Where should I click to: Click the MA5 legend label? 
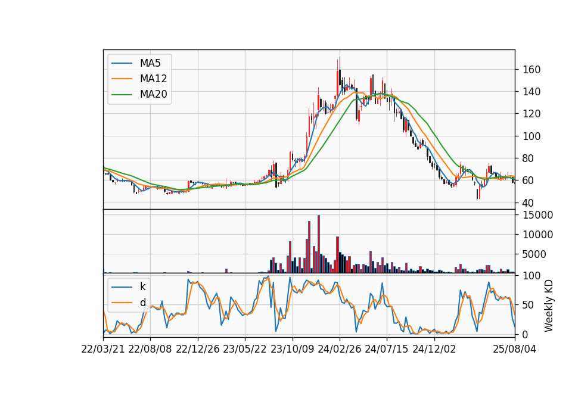(150, 63)
